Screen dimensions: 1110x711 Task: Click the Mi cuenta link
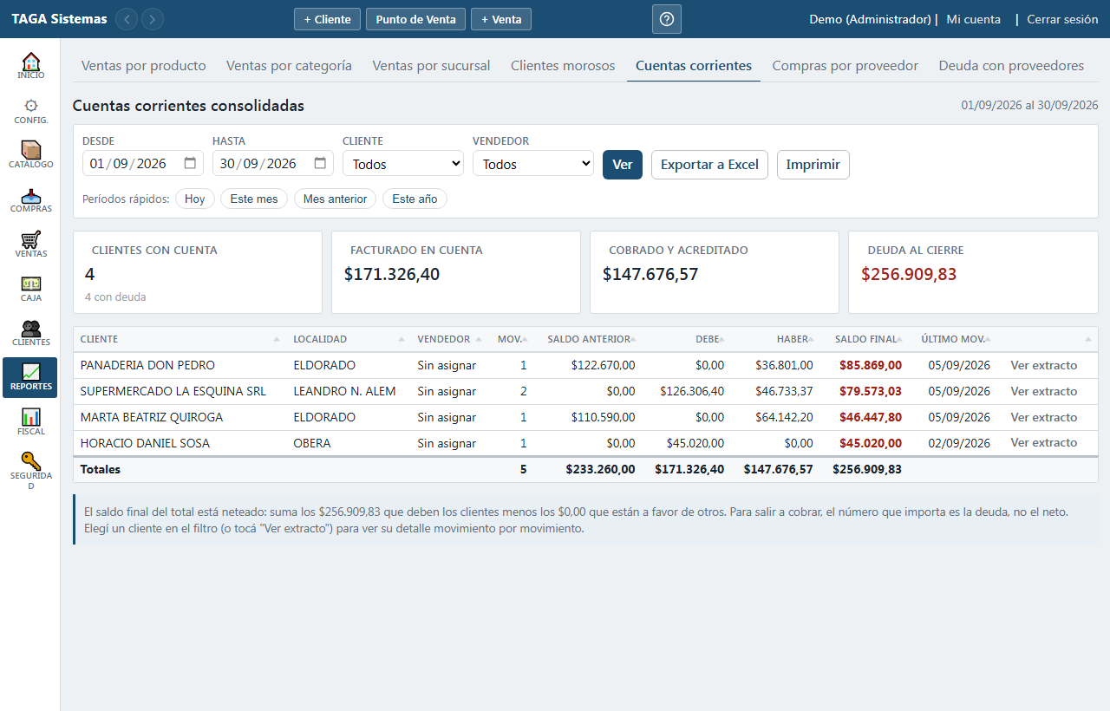[973, 19]
